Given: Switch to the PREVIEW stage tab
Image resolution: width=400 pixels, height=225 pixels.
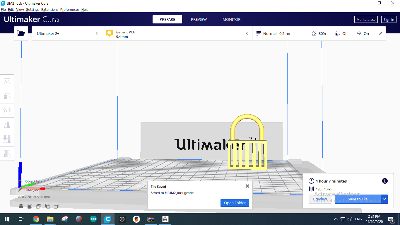Looking at the screenshot, I should [199, 19].
